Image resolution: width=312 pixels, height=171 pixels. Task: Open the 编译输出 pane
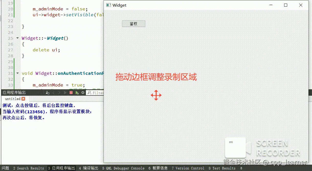88,168
